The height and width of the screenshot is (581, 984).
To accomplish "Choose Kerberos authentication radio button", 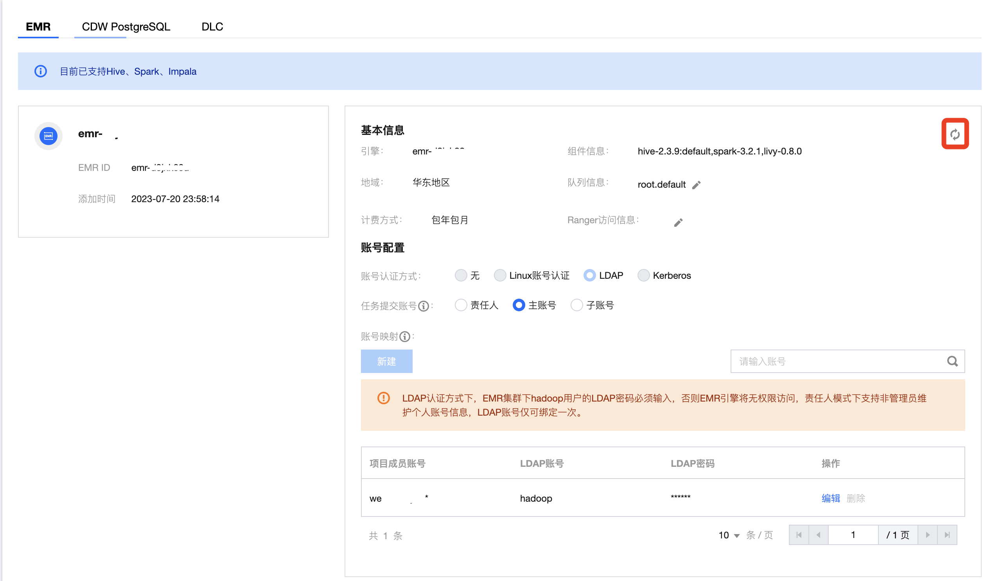I will [643, 275].
